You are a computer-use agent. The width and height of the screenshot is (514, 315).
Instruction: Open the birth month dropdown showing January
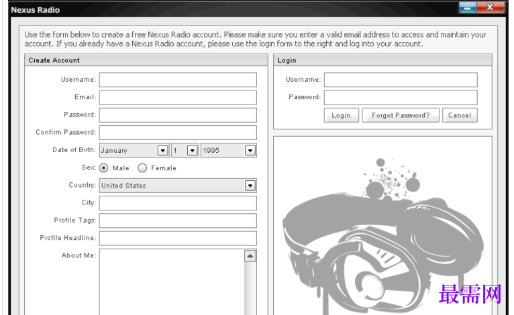(x=134, y=150)
